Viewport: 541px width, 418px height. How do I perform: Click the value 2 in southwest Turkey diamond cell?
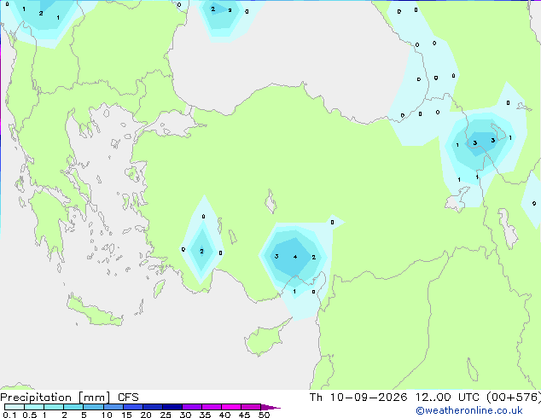202,252
